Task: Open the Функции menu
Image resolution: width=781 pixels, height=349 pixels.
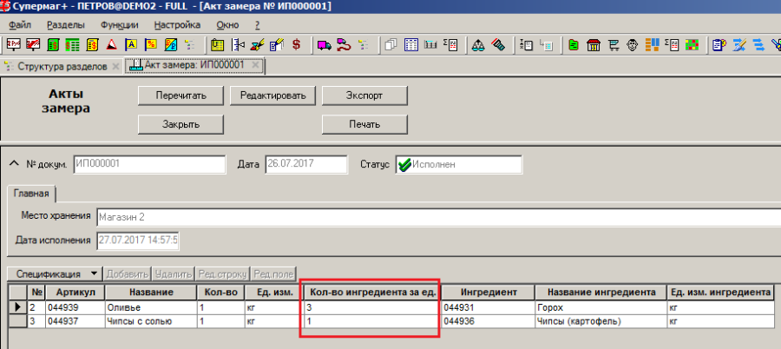Action: click(x=120, y=25)
